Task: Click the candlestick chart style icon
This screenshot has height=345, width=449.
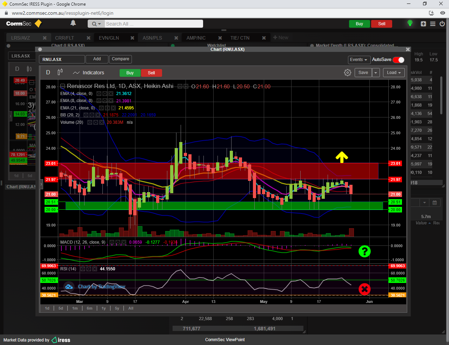Action: tap(60, 72)
